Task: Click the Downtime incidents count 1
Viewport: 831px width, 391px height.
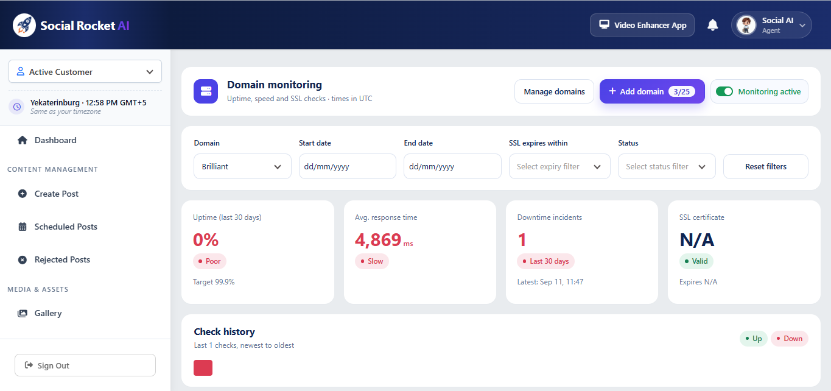Action: tap(522, 240)
